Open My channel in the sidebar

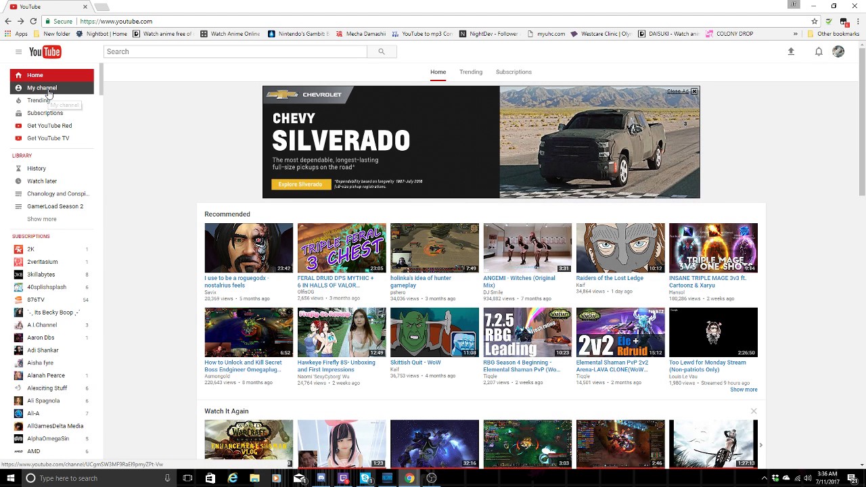(x=51, y=88)
